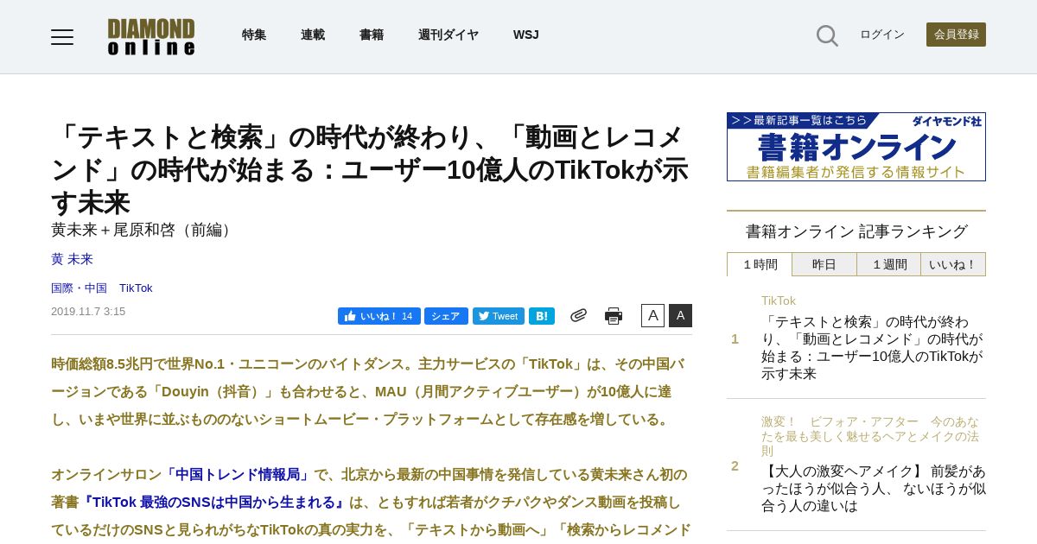Open the WSJ menu
The width and height of the screenshot is (1037, 544).
525,35
